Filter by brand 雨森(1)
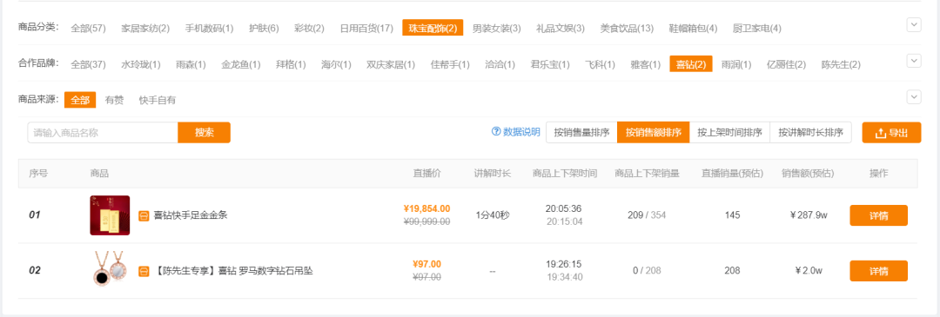Viewport: 940px width, 317px height. [x=191, y=64]
